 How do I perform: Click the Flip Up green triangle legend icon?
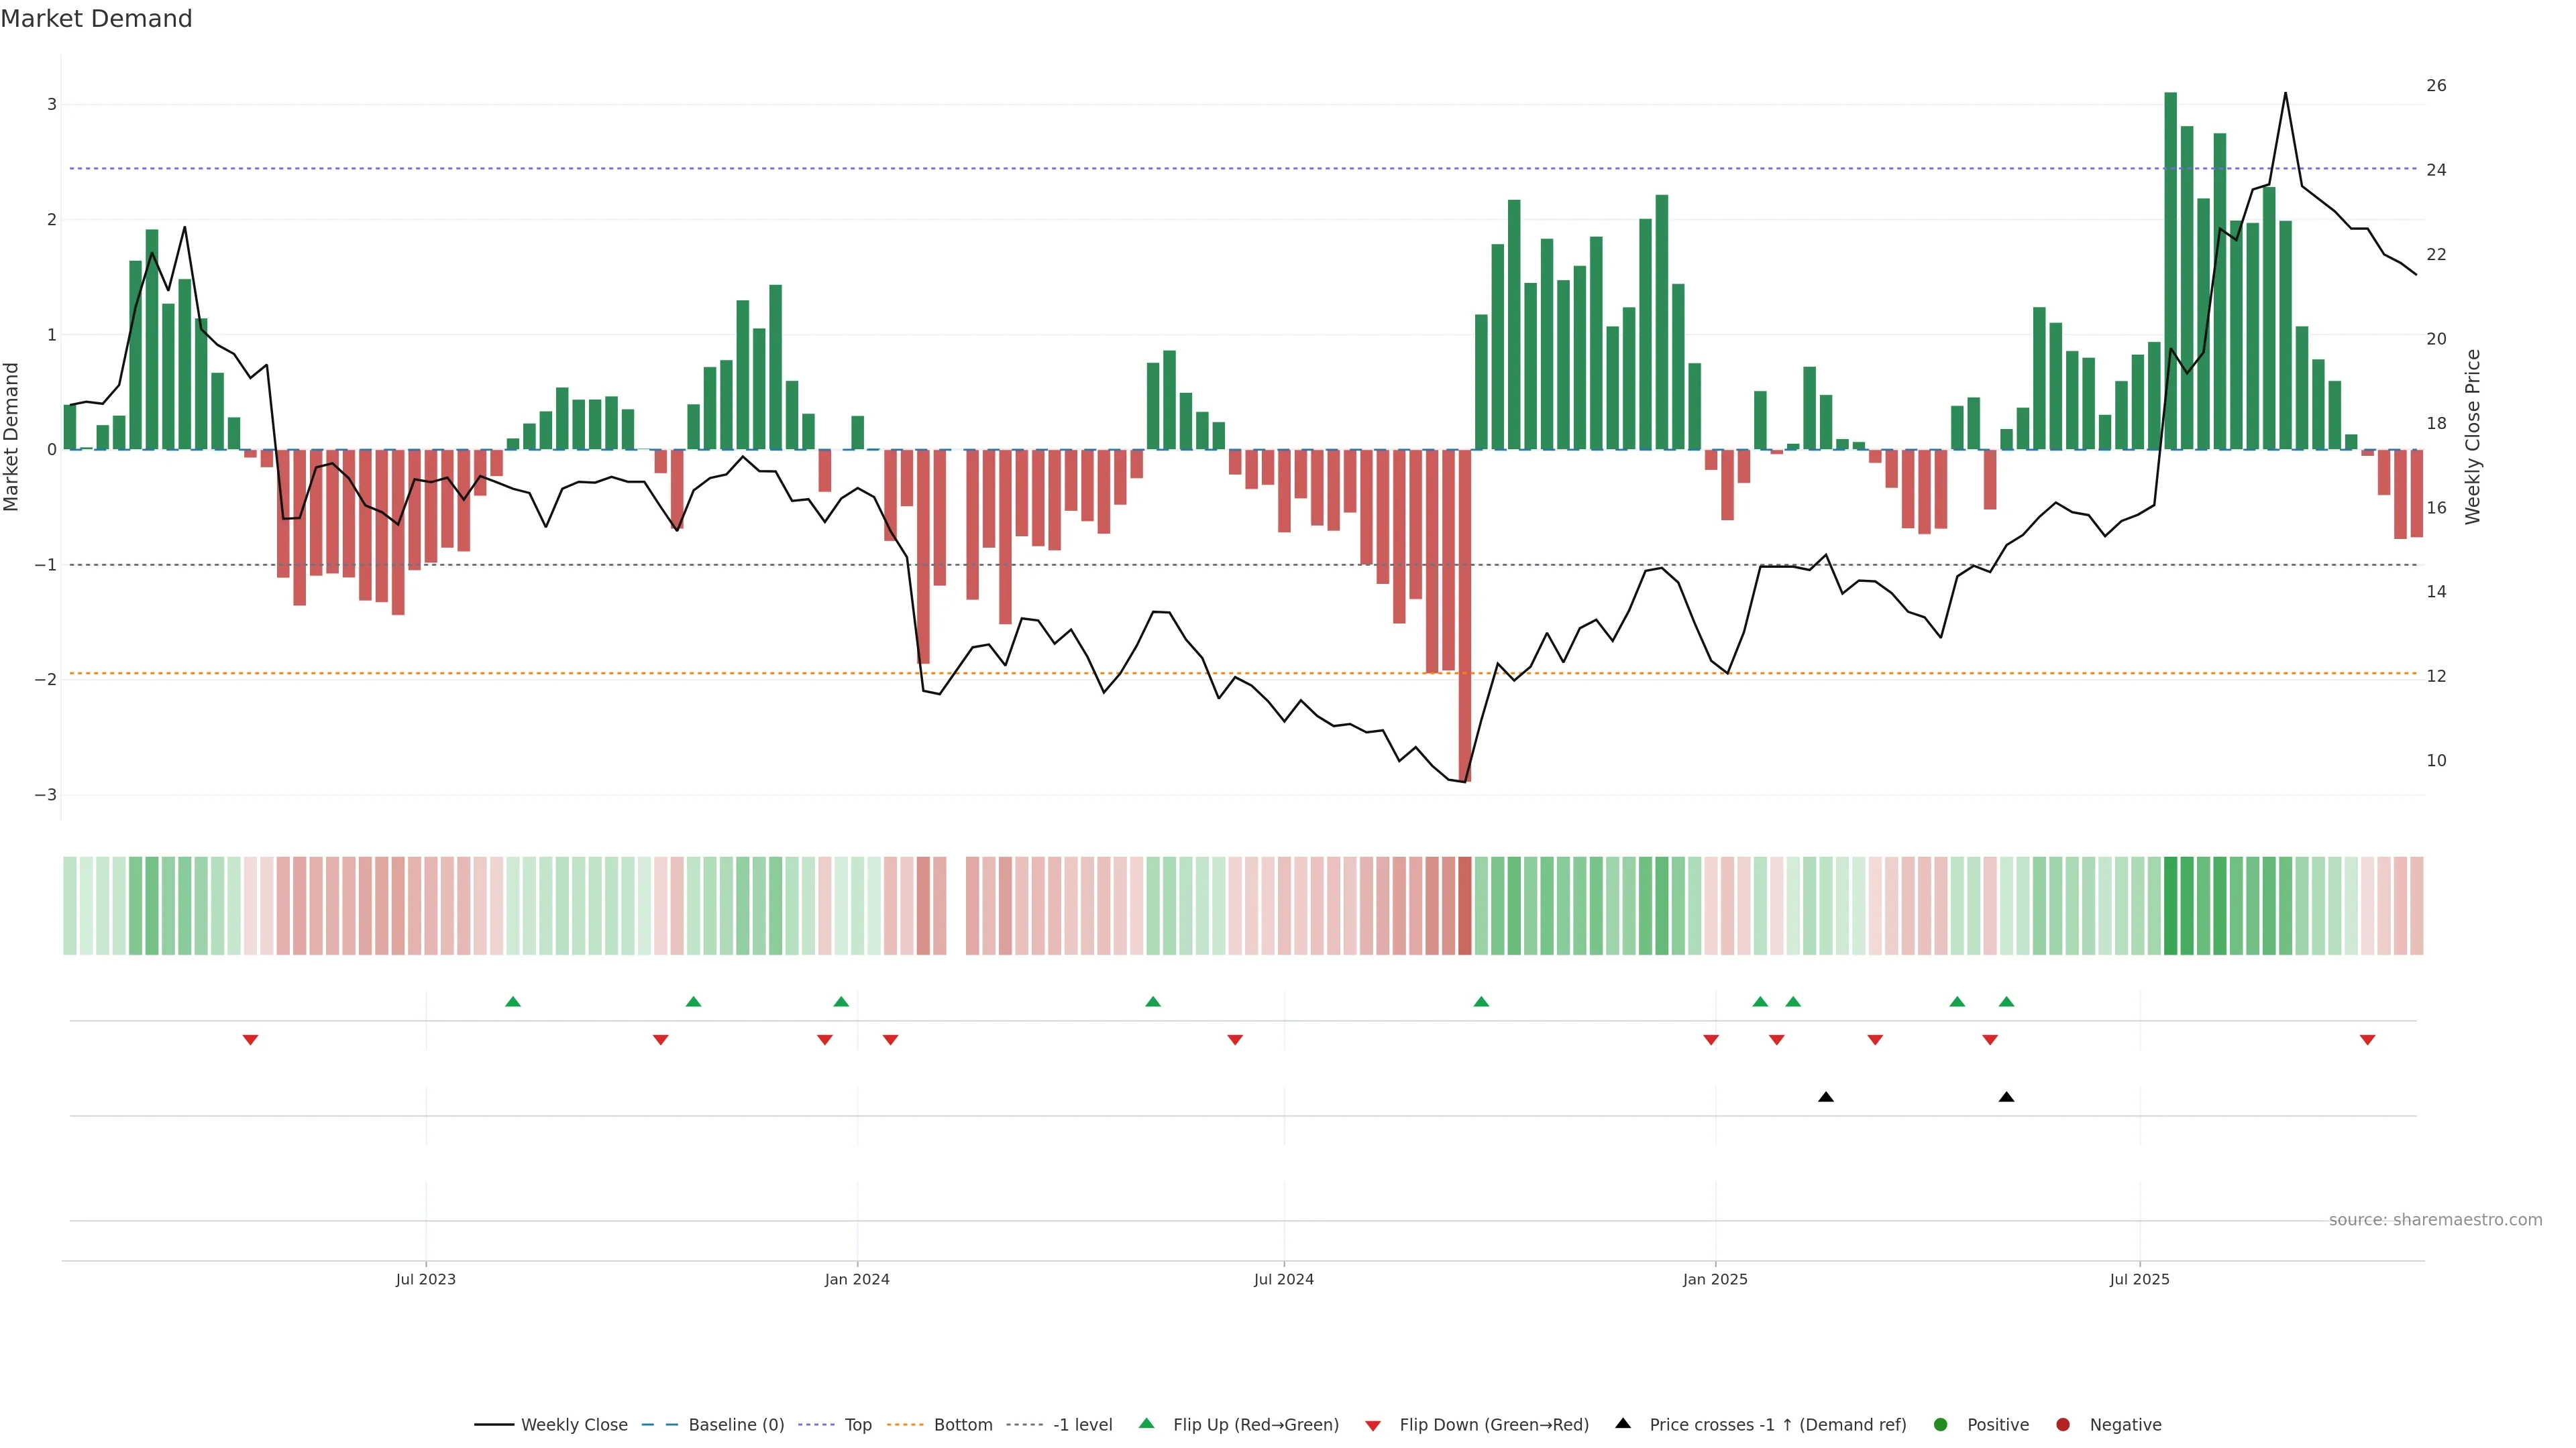[x=1147, y=1423]
